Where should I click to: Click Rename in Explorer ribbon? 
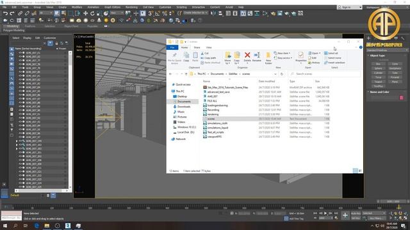pos(257,57)
